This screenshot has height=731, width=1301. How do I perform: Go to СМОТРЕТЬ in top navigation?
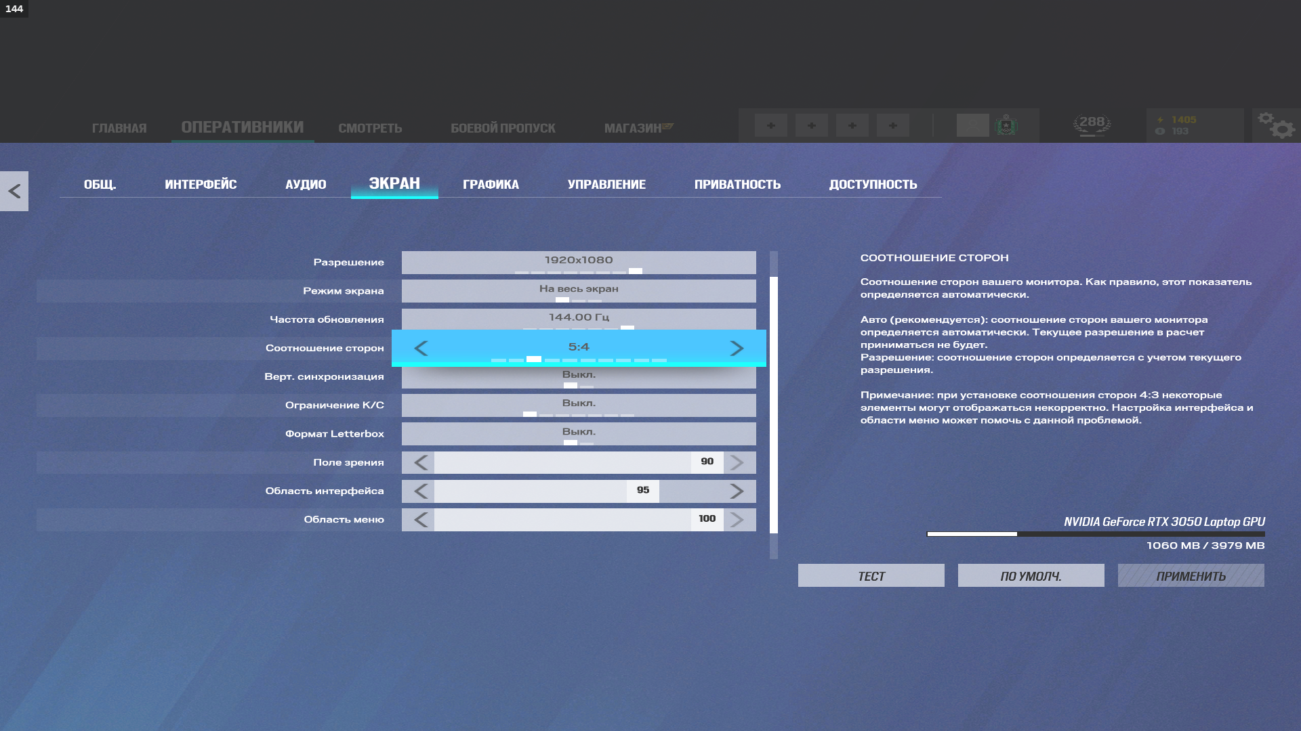pyautogui.click(x=370, y=128)
